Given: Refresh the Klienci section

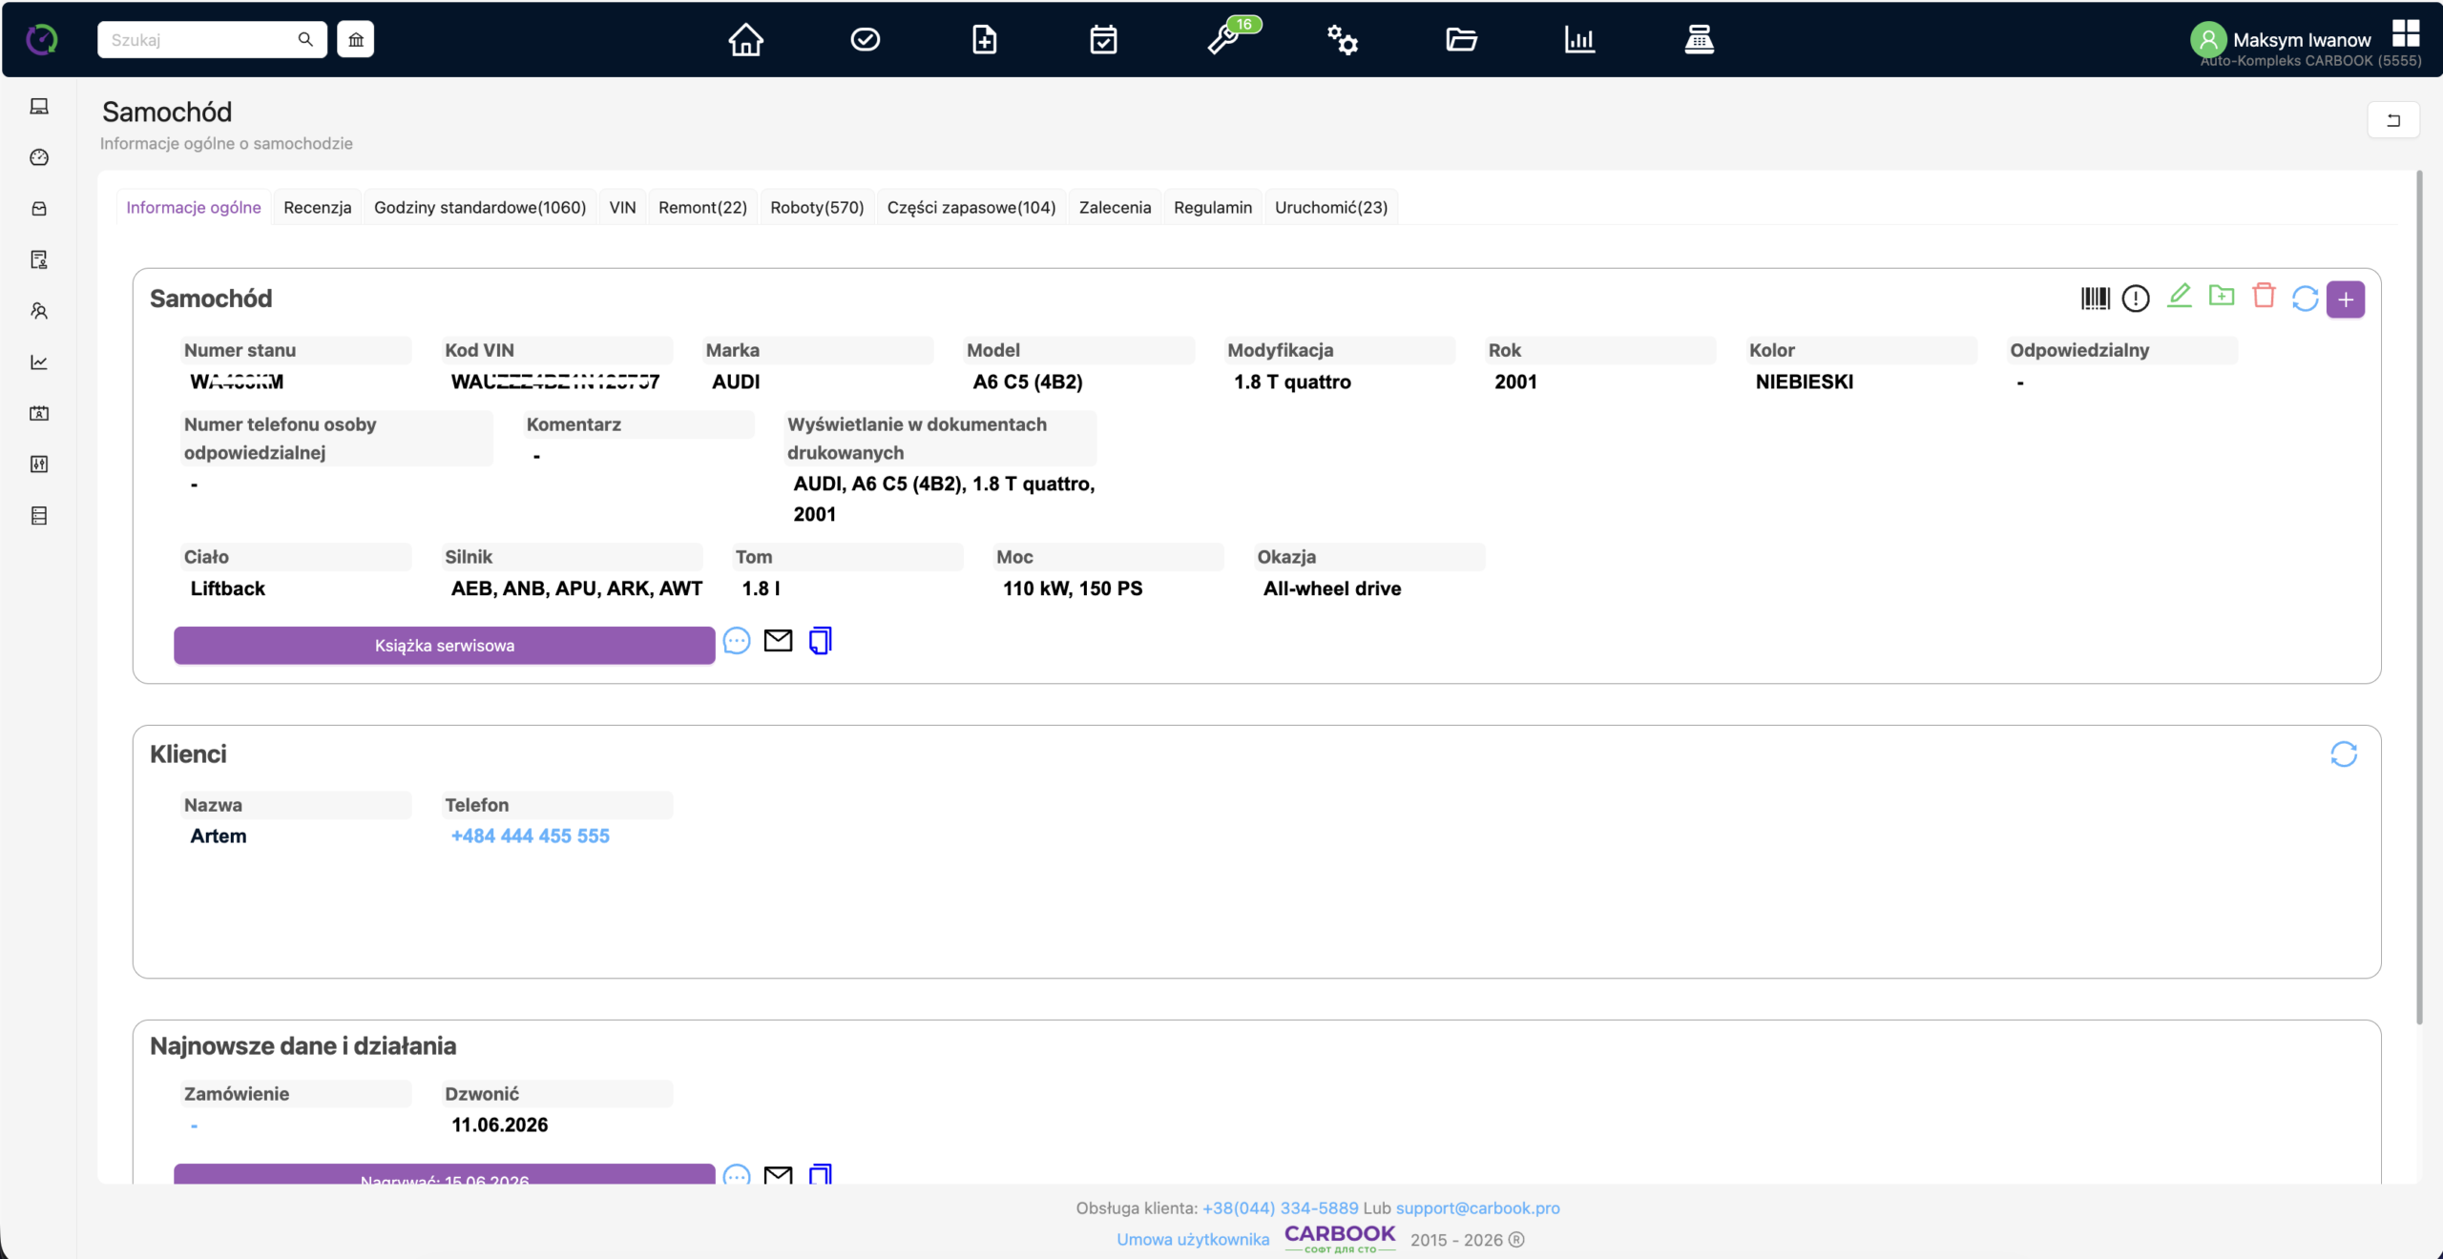Looking at the screenshot, I should click(x=2344, y=754).
